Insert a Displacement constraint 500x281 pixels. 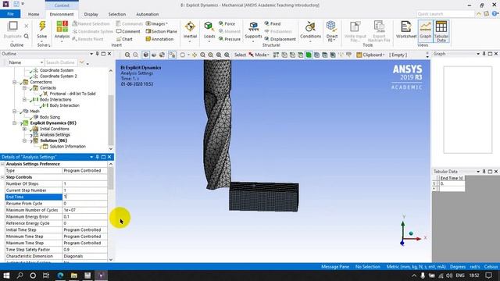point(280,39)
